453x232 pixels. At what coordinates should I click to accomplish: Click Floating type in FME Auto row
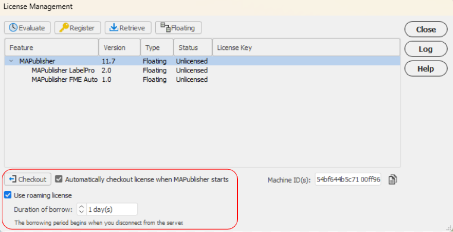point(155,80)
